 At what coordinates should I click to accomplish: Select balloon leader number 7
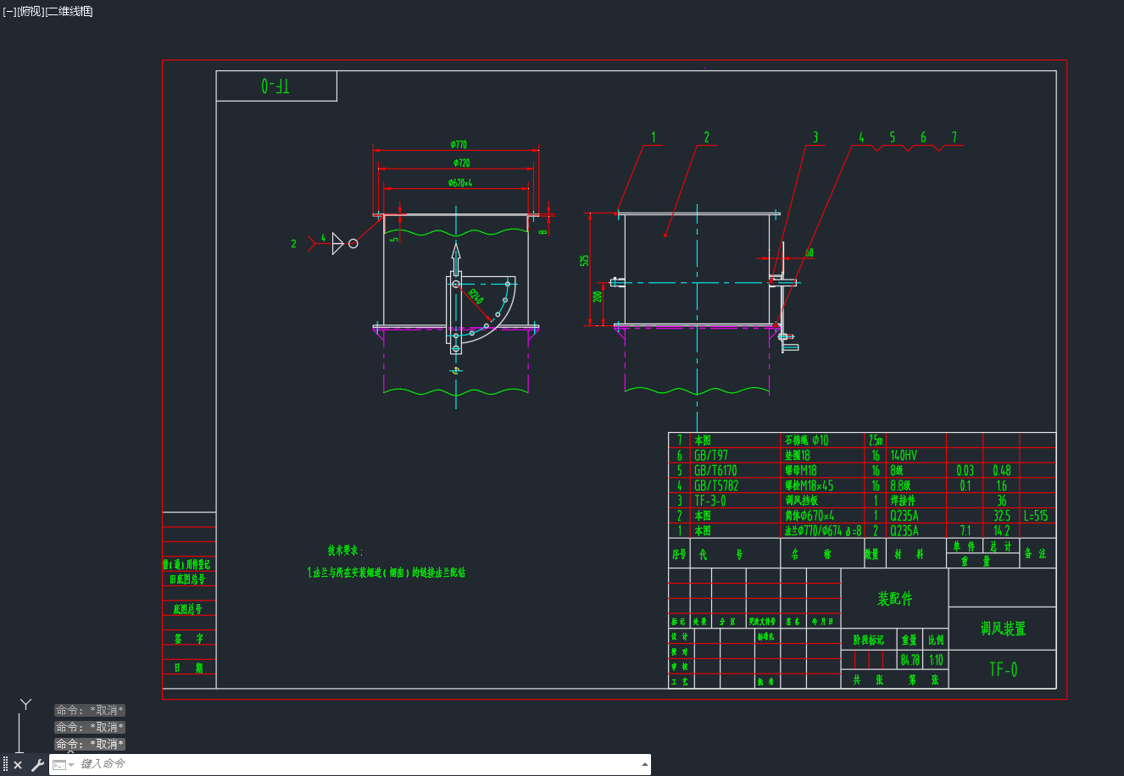(954, 136)
